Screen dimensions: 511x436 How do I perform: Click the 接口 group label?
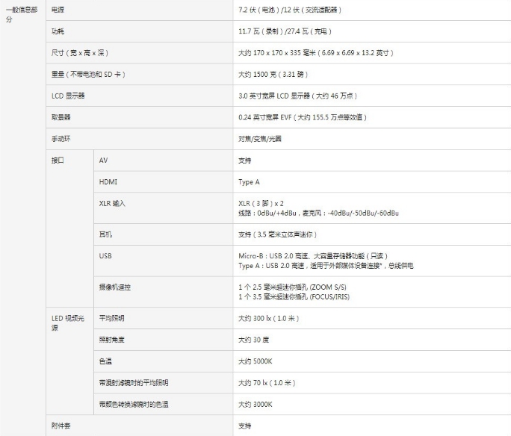[58, 161]
